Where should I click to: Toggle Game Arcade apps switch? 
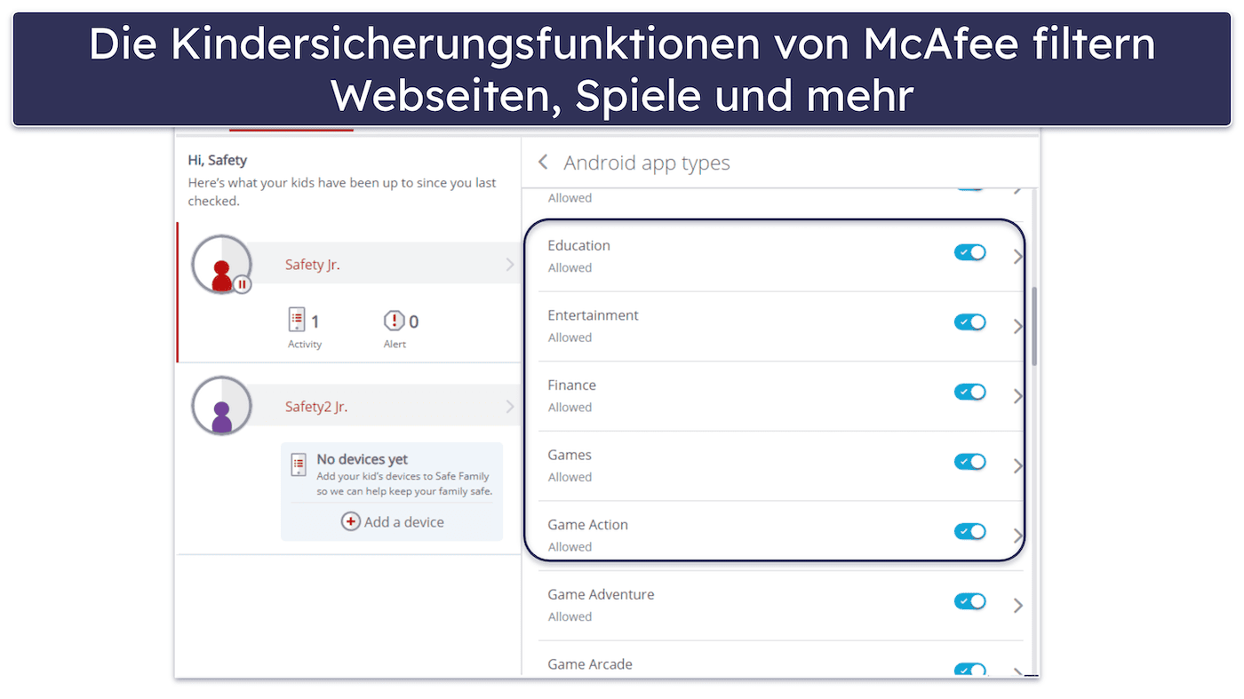click(970, 670)
